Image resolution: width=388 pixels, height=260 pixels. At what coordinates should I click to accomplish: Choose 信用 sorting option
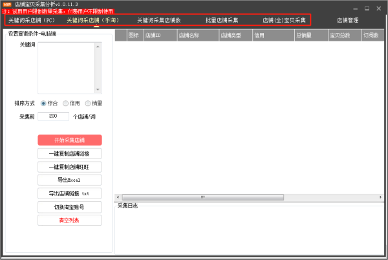(66, 103)
